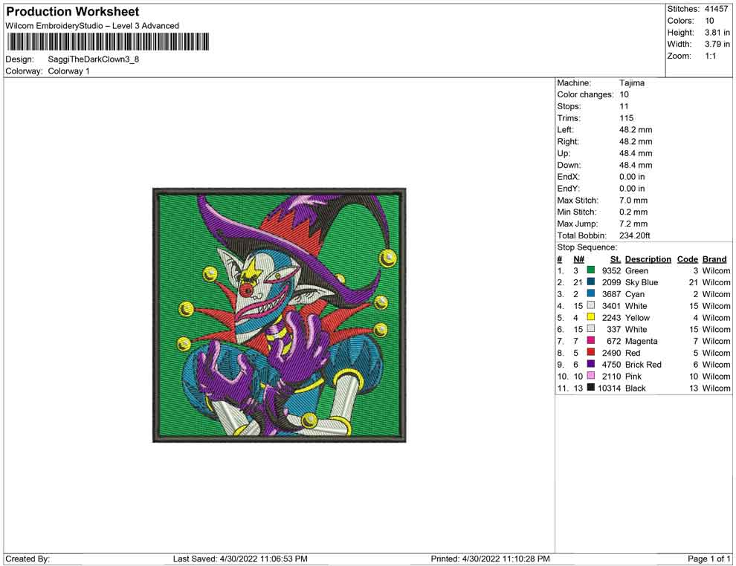
Task: Click the Page 1 of 1 footer text
Action: click(708, 559)
